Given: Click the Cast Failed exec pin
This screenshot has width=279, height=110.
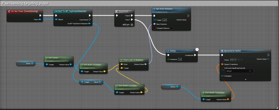Looking at the screenshot, I should click(x=90, y=19).
